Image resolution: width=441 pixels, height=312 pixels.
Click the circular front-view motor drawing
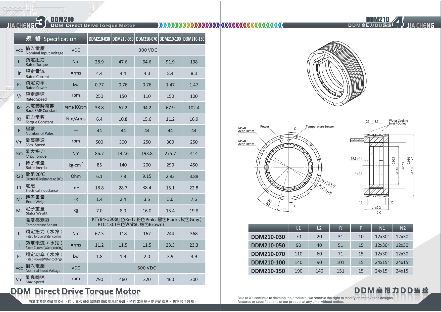point(289,167)
